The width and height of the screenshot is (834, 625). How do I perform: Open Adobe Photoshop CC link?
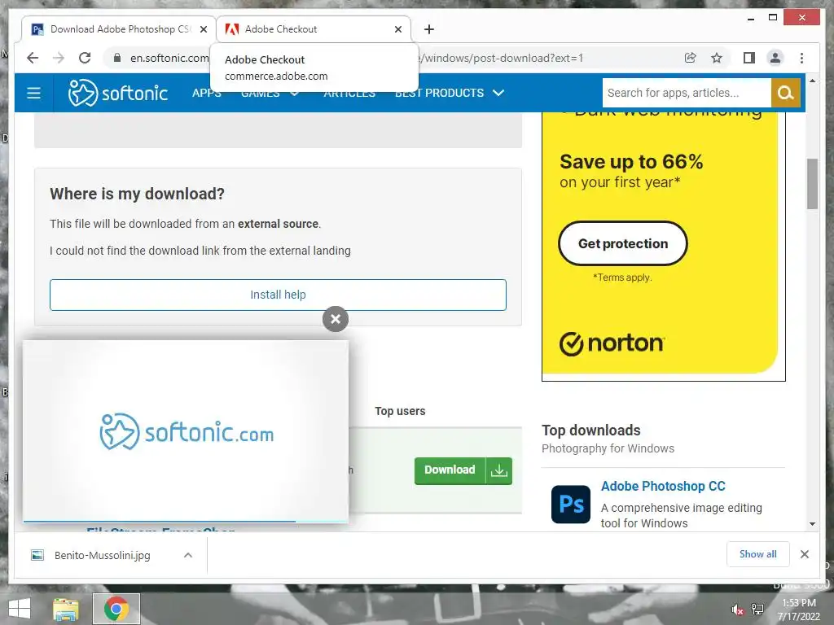[663, 487]
